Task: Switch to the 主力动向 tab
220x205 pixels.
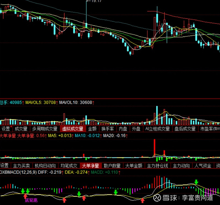Action: [x=181, y=166]
